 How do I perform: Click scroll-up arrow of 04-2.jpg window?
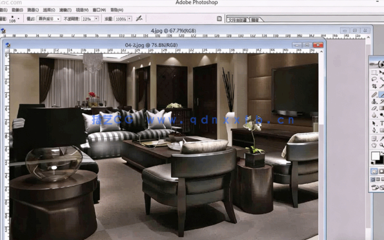tap(321, 52)
